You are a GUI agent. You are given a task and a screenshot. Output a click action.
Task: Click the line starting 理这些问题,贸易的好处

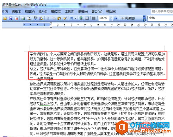click(x=63, y=64)
